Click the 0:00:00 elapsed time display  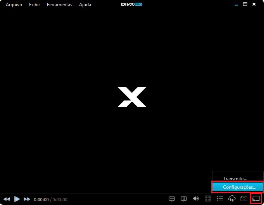coord(41,200)
